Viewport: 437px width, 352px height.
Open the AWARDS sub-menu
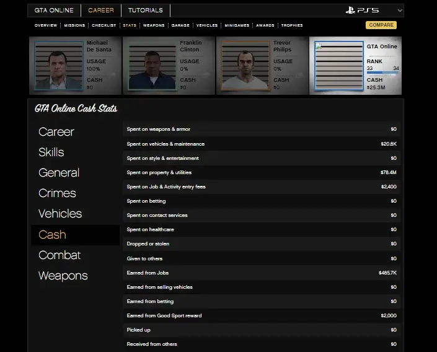tap(265, 25)
